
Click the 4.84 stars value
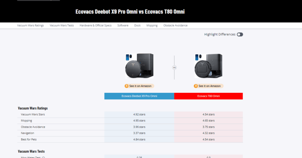139,139
